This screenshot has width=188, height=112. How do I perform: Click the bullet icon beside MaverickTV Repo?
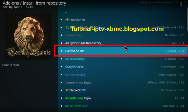[x=61, y=106]
